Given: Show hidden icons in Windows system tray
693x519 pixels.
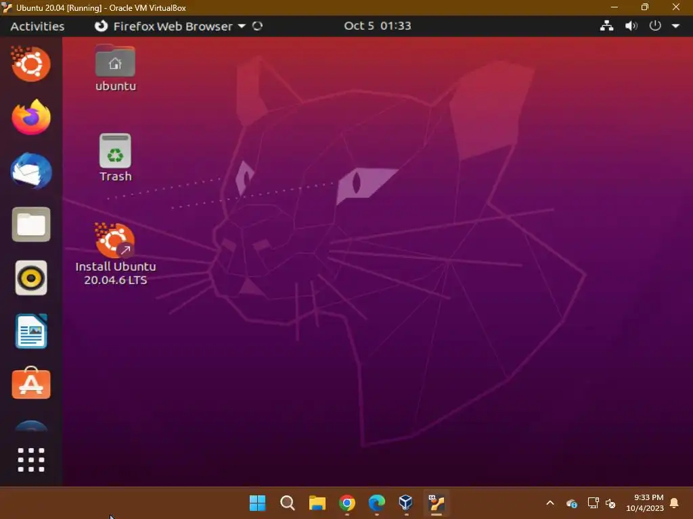Looking at the screenshot, I should (550, 503).
